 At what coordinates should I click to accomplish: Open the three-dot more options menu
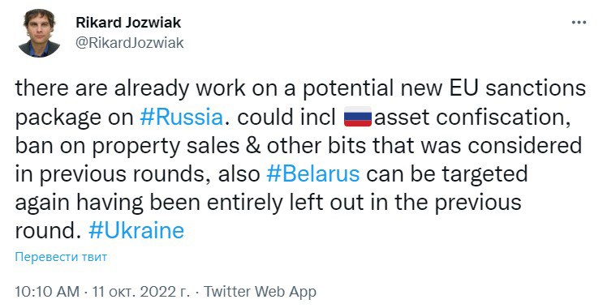point(579,23)
